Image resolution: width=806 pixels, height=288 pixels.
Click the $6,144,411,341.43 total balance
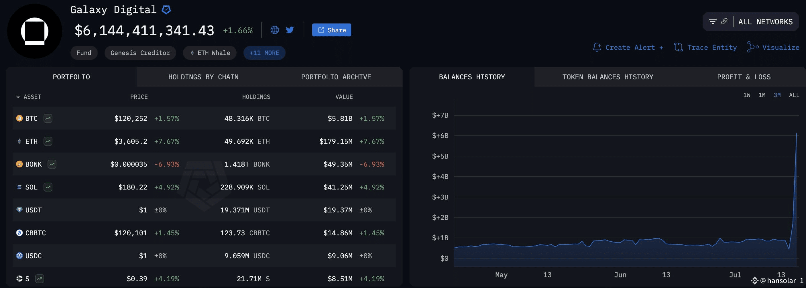[144, 31]
